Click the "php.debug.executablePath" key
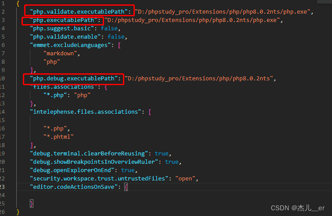The image size is (332, 216). [74, 79]
